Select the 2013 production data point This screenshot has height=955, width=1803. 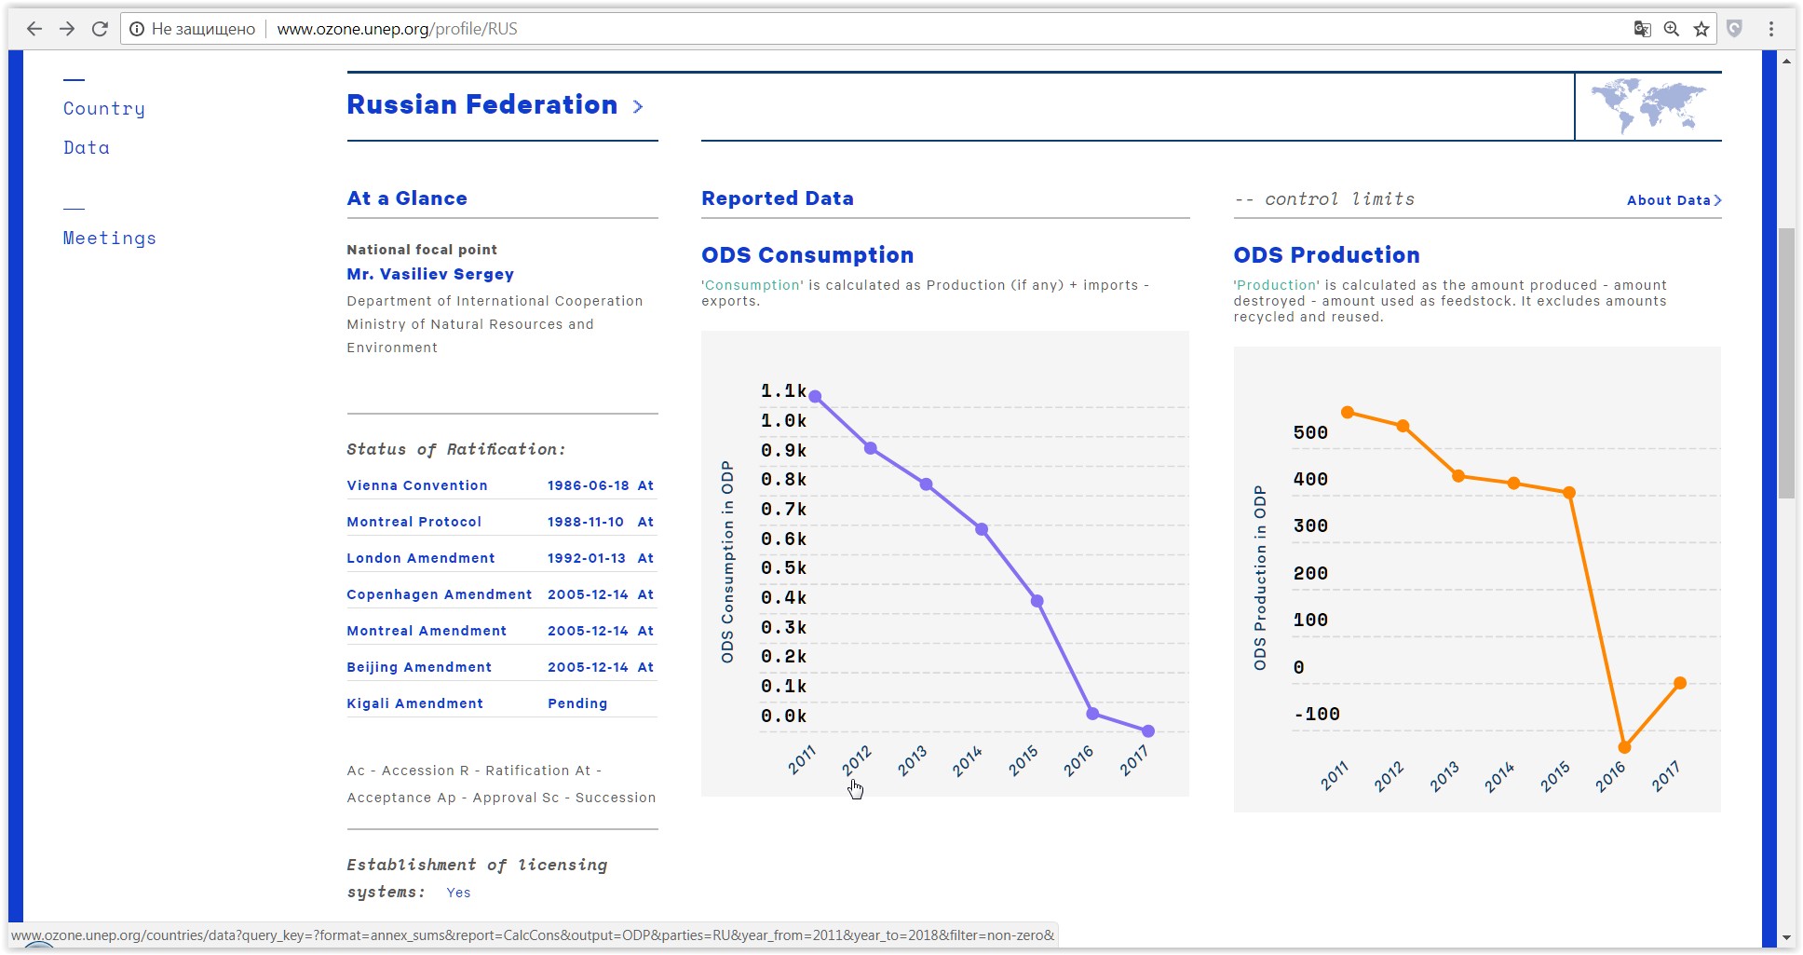point(1458,476)
